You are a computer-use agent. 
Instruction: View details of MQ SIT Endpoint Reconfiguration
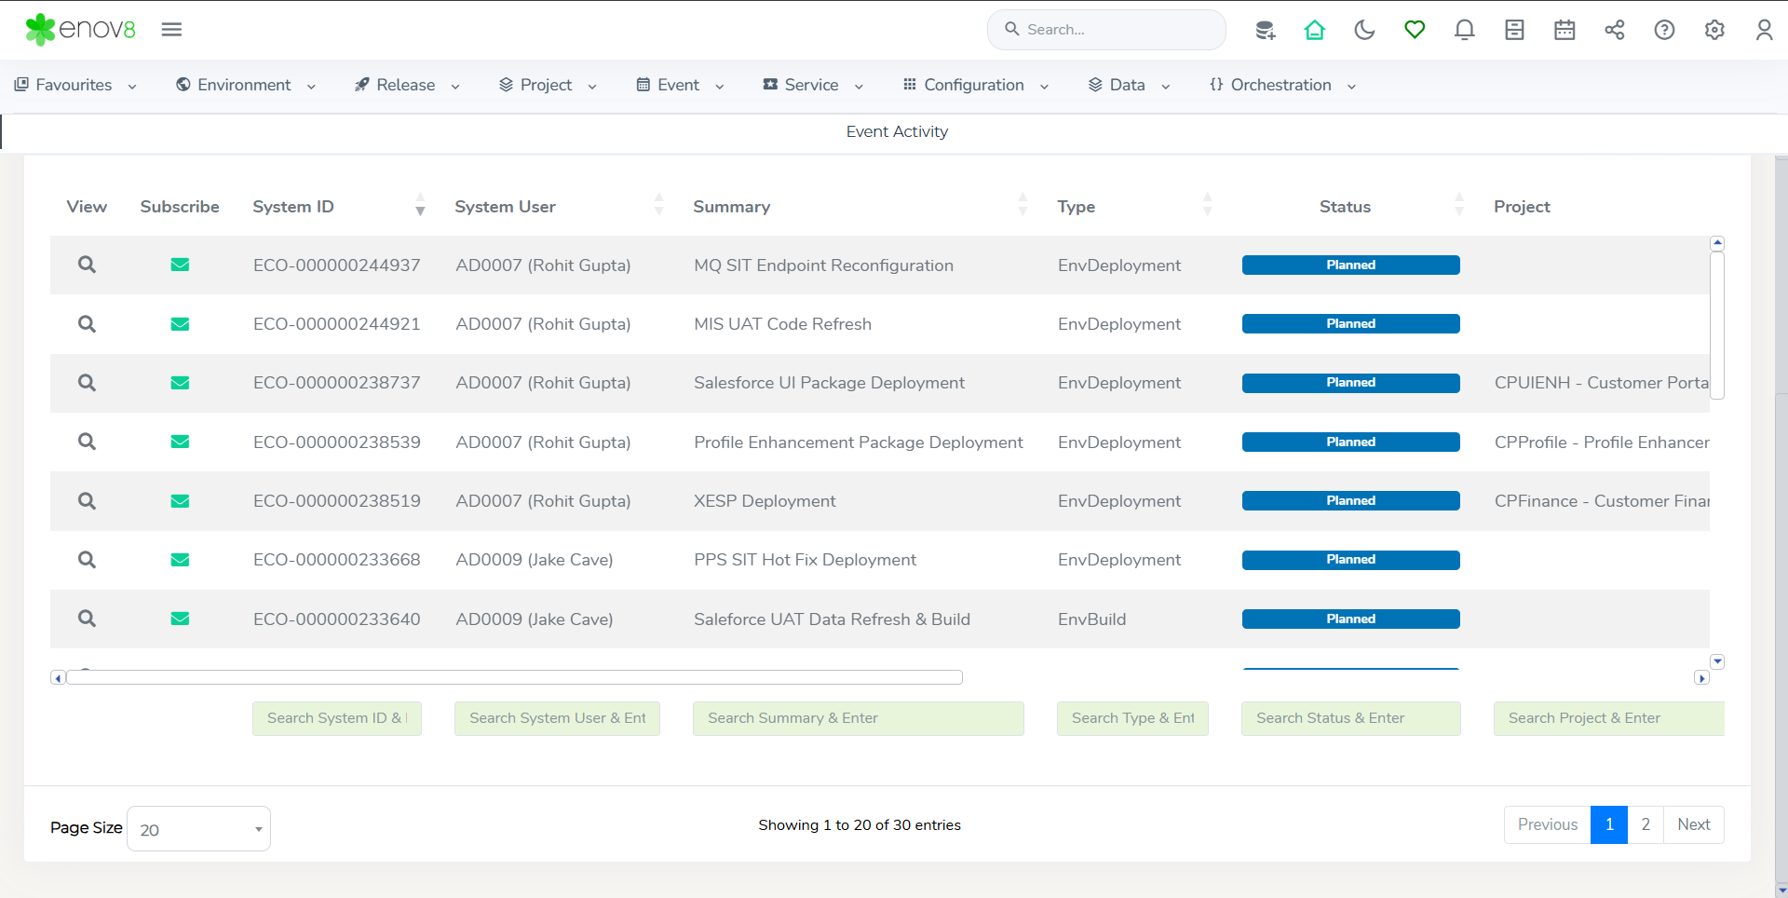87,265
